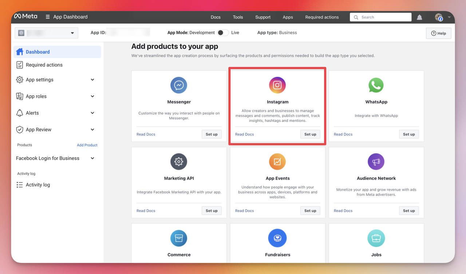
Task: Click the Meta logo
Action: pos(25,16)
